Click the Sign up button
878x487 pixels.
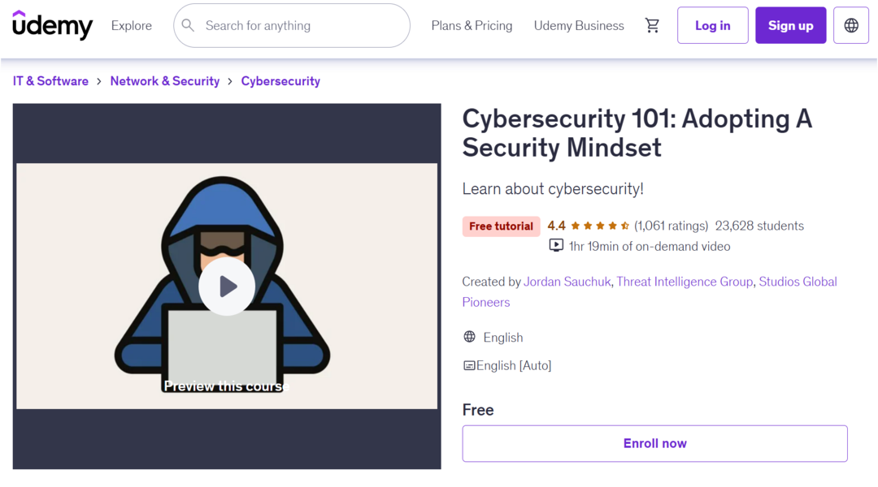[x=790, y=25]
